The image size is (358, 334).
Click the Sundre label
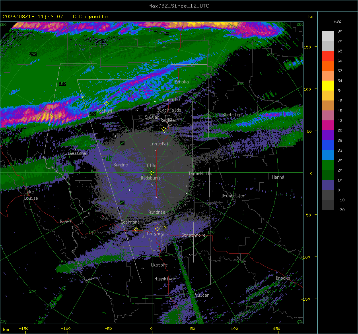pos(121,165)
